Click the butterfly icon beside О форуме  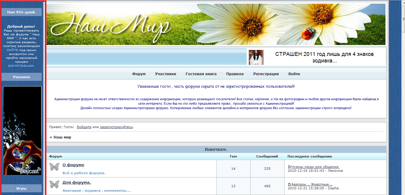click(x=54, y=167)
